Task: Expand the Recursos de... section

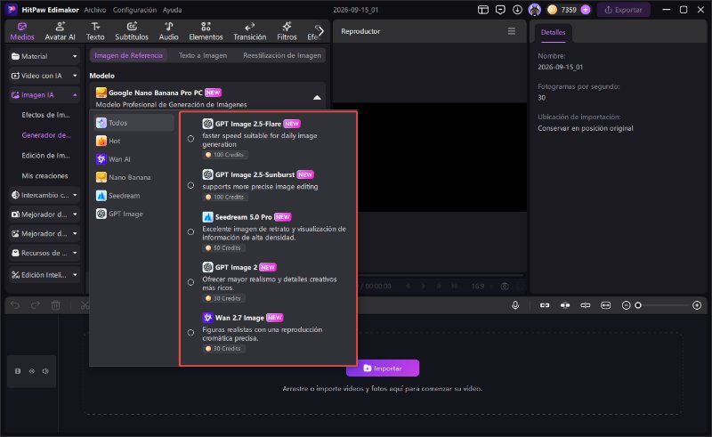Action: [44, 253]
